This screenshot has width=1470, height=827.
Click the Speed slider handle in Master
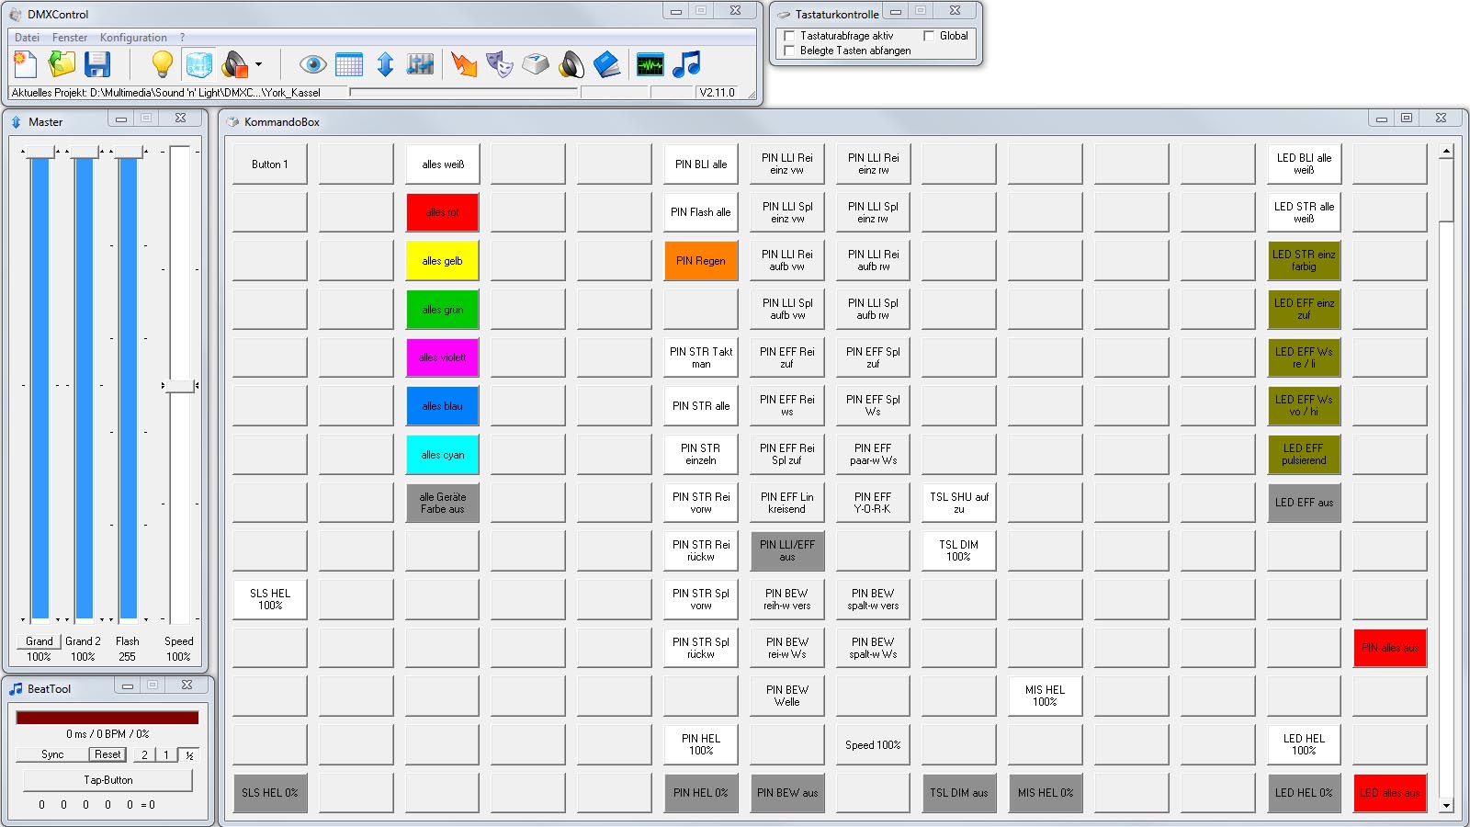tap(179, 386)
